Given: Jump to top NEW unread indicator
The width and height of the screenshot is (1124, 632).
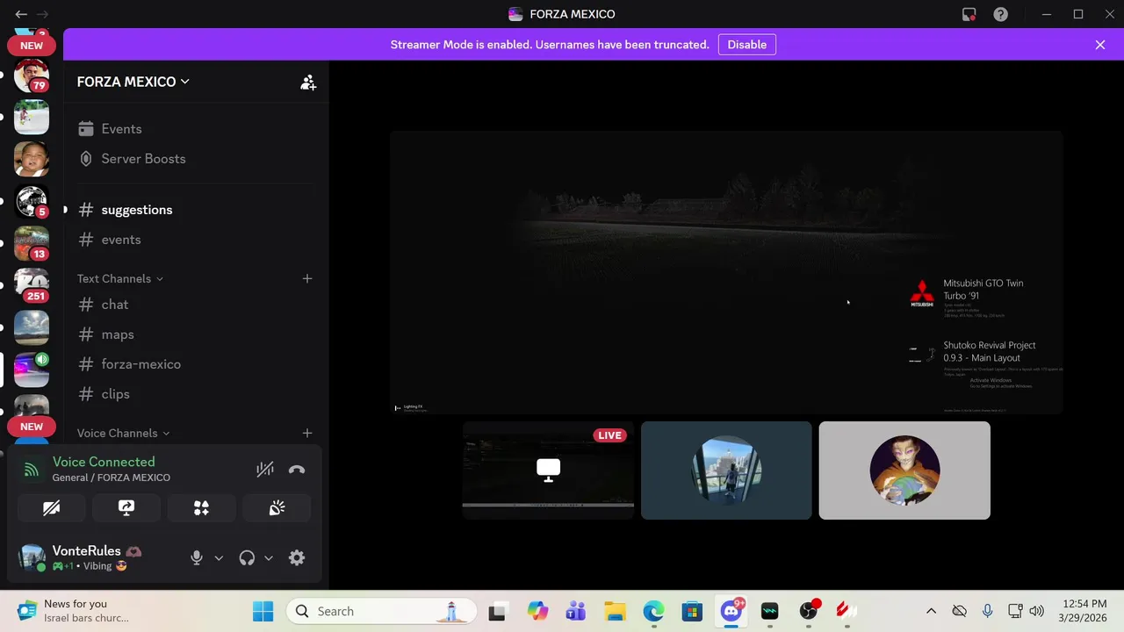Looking at the screenshot, I should coord(32,46).
